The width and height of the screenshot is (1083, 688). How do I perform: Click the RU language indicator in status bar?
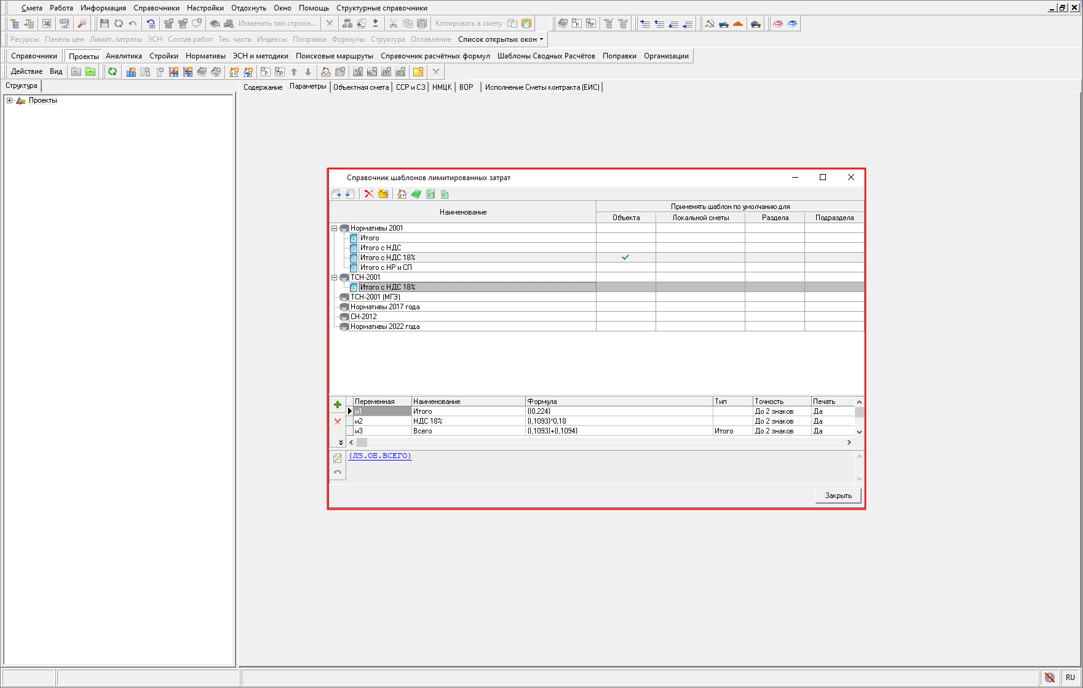pos(1071,678)
